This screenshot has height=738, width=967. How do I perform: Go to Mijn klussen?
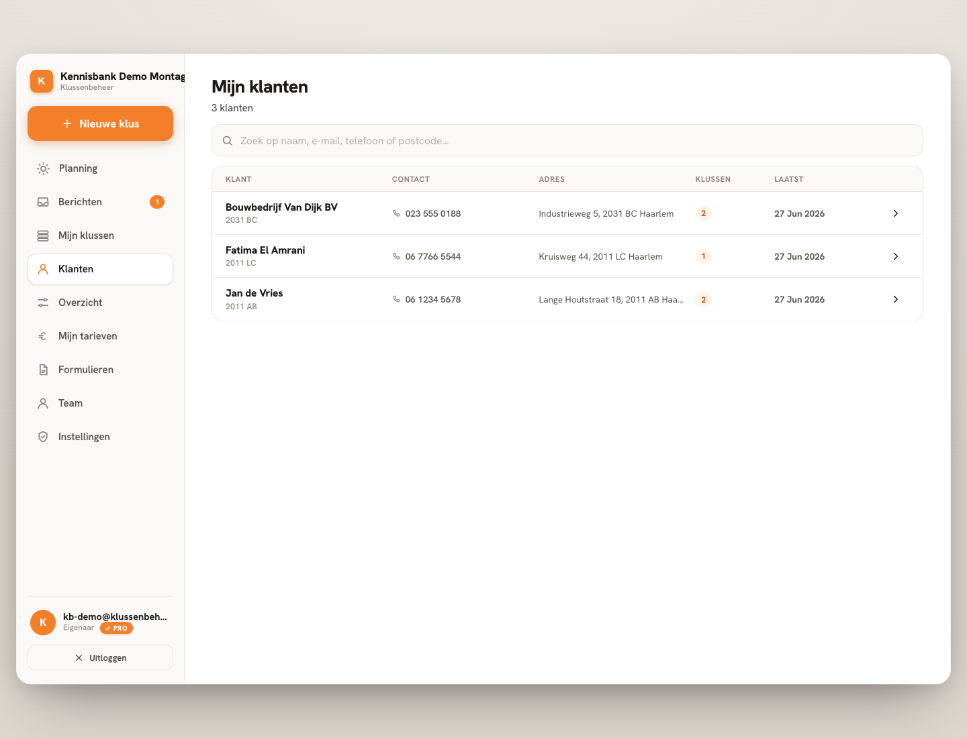[100, 235]
